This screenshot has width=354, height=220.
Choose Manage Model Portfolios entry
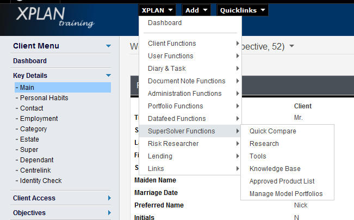[x=286, y=194]
